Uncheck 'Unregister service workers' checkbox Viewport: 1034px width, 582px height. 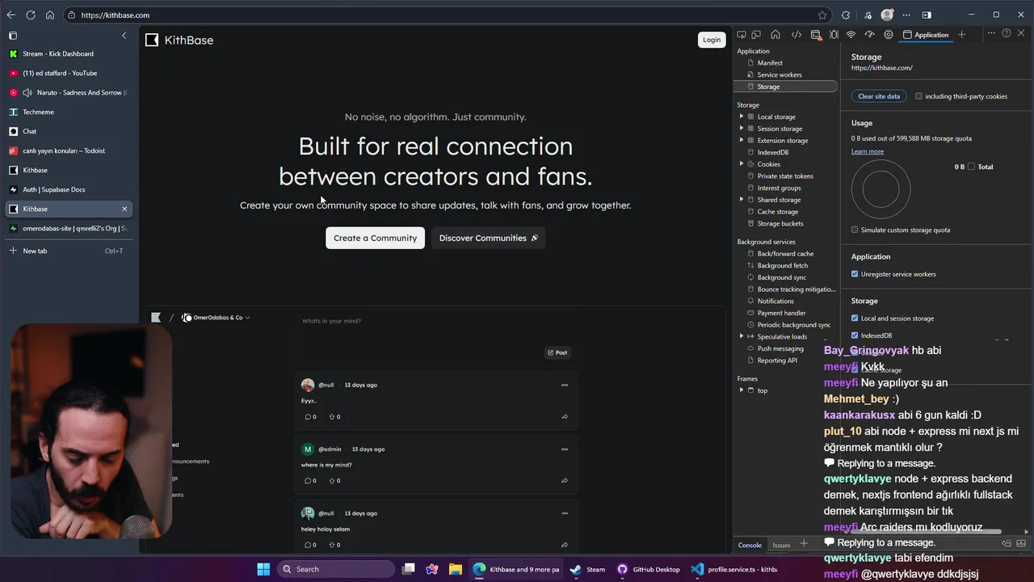coord(855,274)
